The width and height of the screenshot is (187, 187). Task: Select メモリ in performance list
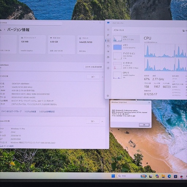(126, 47)
